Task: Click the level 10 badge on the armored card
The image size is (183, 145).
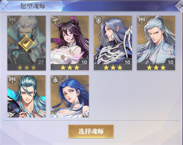Action: point(127,62)
